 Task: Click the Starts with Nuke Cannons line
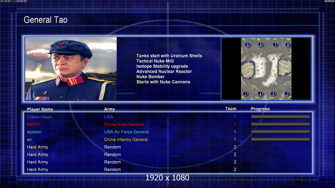pyautogui.click(x=163, y=82)
